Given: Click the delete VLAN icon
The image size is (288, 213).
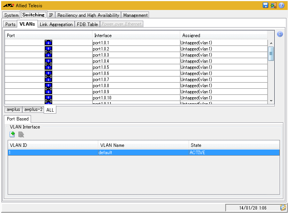Looking at the screenshot, I should tap(21, 134).
